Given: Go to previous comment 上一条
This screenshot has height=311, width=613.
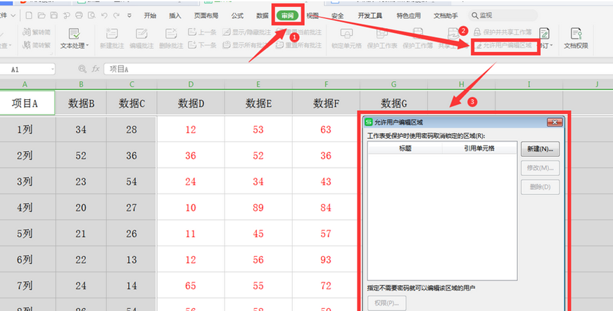Looking at the screenshot, I should pyautogui.click(x=203, y=32).
